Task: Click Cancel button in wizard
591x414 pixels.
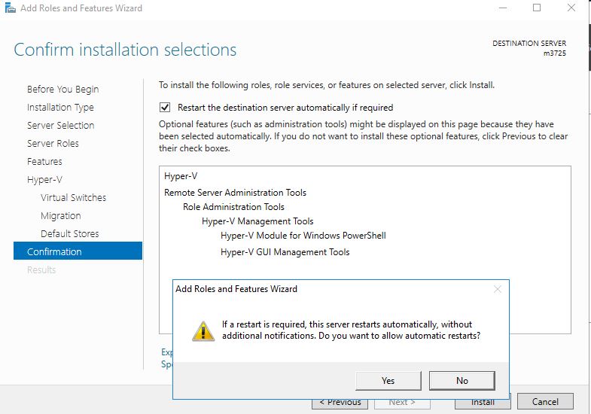Action: coord(545,401)
